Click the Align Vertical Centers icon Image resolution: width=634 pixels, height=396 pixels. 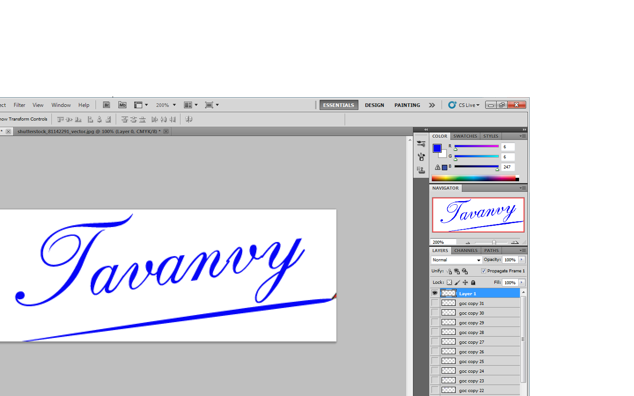click(69, 119)
